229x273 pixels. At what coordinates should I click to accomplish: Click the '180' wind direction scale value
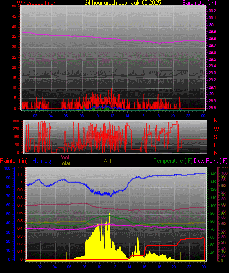[16, 137]
